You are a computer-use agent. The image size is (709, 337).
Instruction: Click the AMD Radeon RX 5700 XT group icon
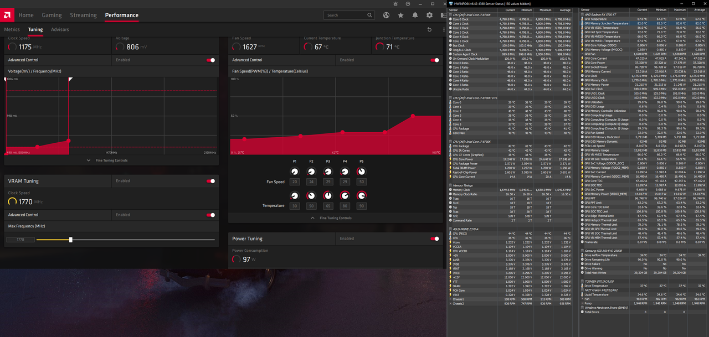(x=583, y=14)
